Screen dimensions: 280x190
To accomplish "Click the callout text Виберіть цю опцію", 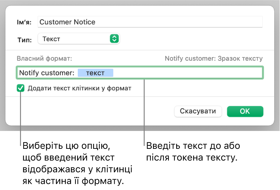I will pos(67,147).
